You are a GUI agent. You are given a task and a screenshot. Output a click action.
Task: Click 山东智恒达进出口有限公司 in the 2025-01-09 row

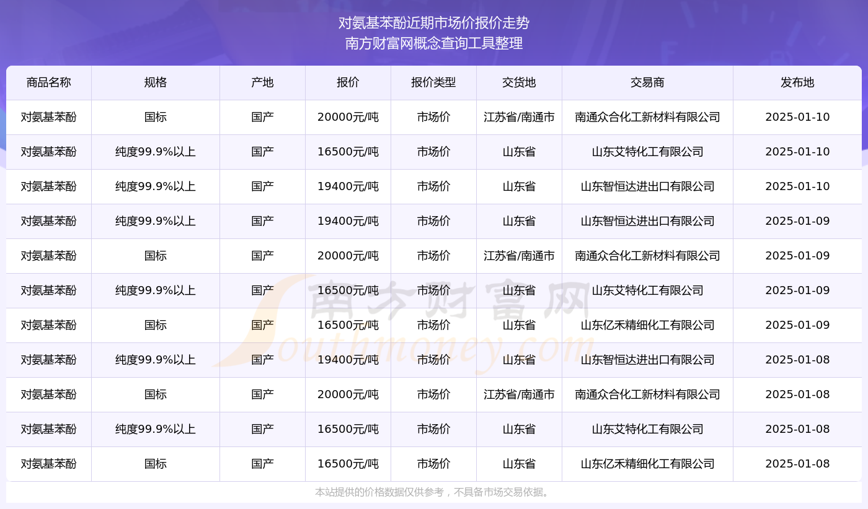tap(647, 221)
